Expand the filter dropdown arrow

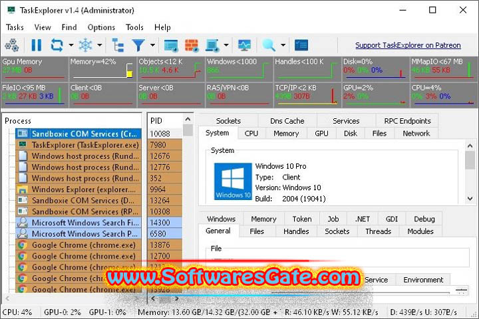[x=152, y=45]
